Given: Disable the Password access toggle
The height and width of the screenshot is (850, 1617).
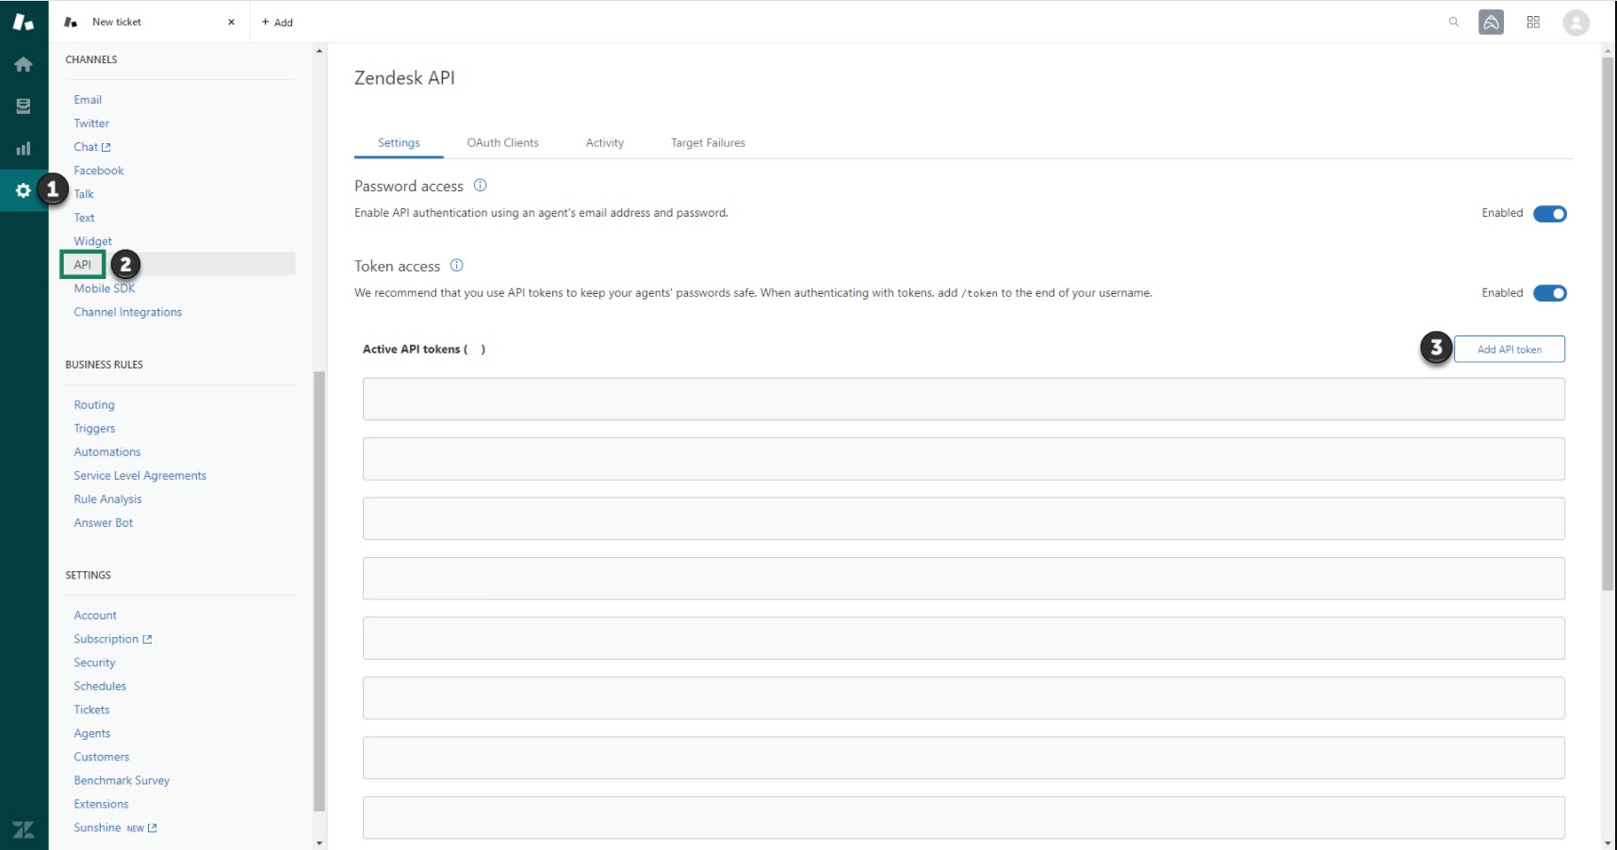Looking at the screenshot, I should [x=1550, y=214].
